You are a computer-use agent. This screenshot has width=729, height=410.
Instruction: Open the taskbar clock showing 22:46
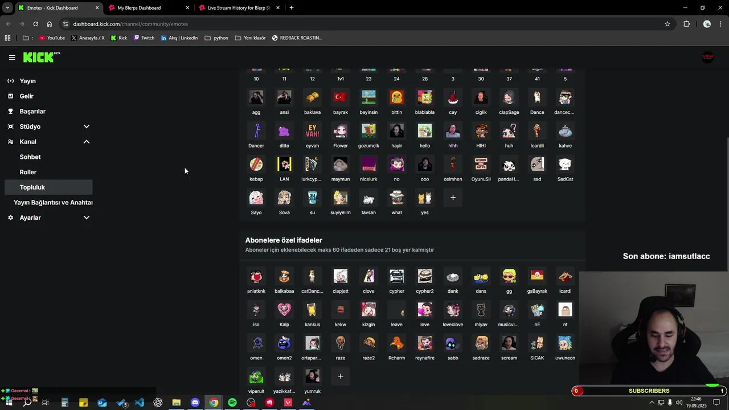pyautogui.click(x=696, y=403)
